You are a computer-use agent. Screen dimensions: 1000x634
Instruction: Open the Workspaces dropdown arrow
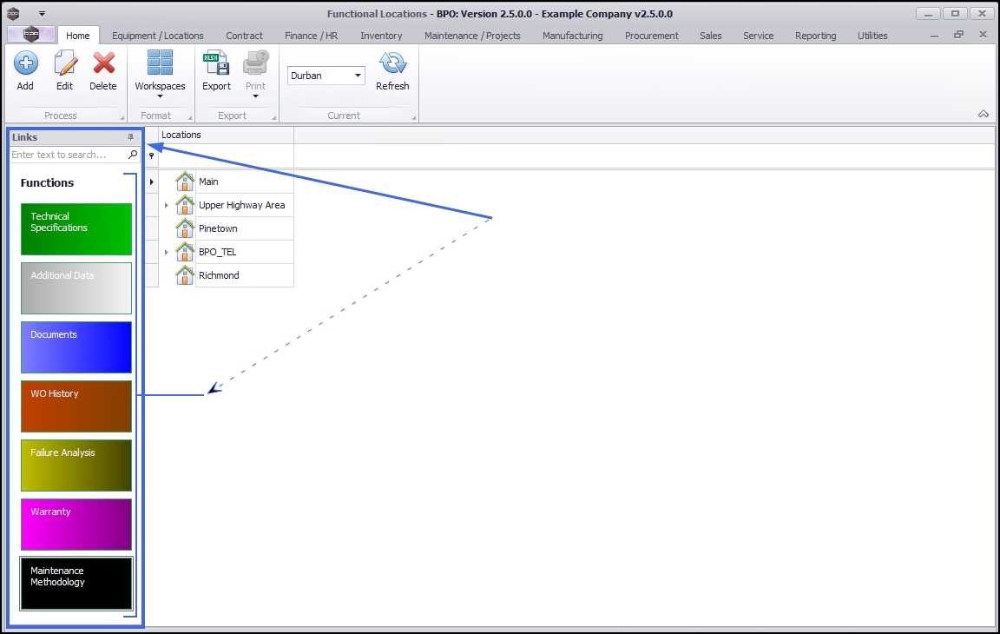(x=160, y=97)
